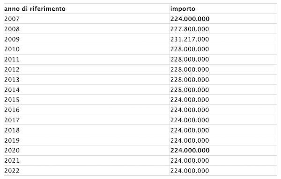Select the 227.800.000 amount cell

[x=223, y=29]
